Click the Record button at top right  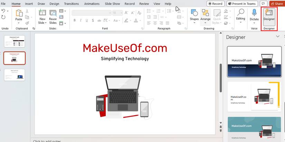[215, 4]
